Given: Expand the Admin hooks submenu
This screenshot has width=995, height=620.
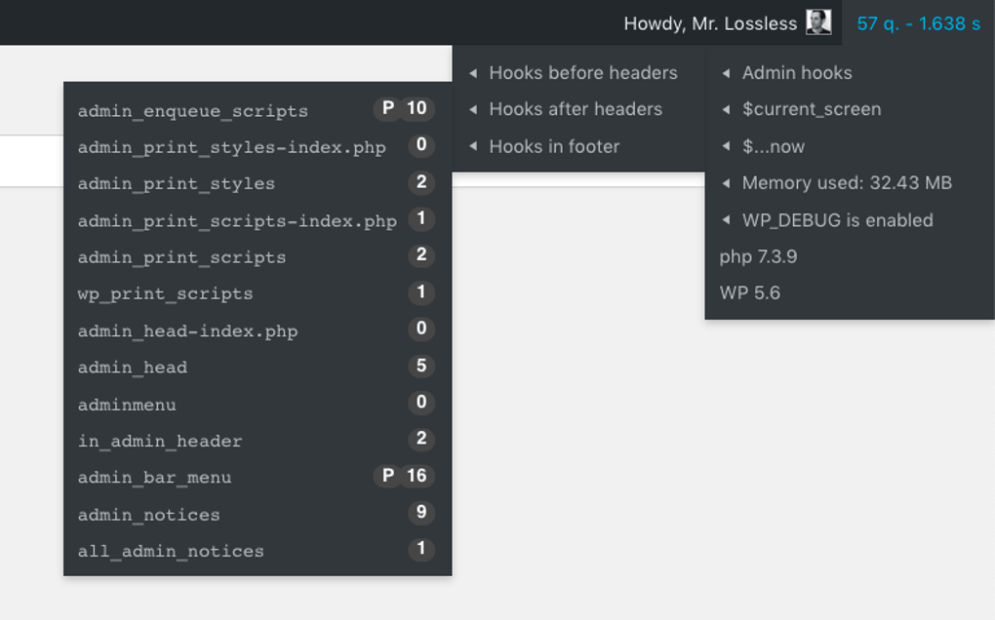Looking at the screenshot, I should (796, 72).
